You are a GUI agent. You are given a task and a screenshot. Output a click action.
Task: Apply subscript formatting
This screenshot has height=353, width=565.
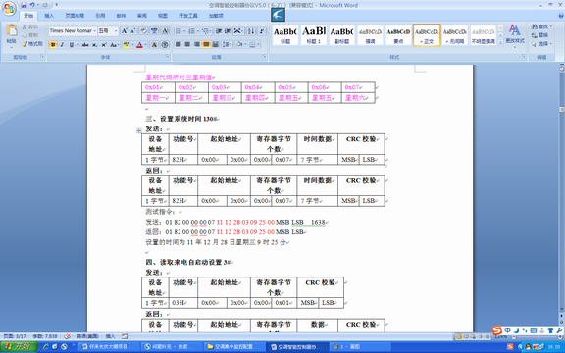click(x=94, y=45)
